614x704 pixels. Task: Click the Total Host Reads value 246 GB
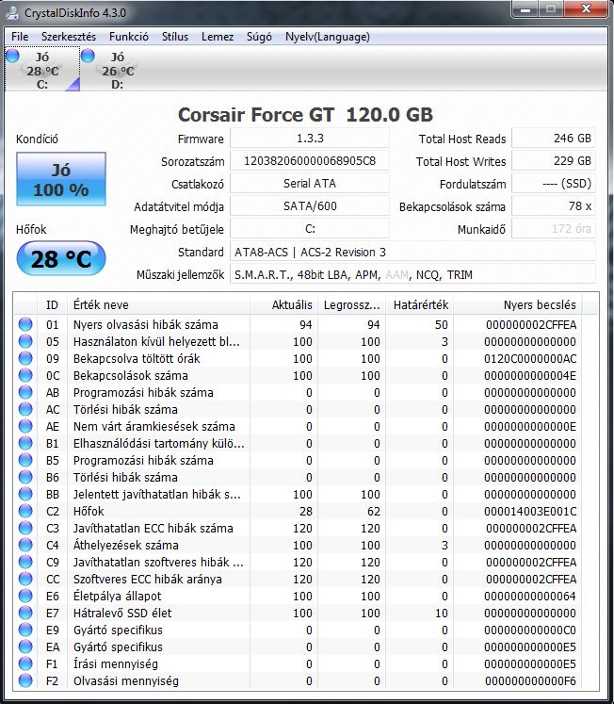click(x=554, y=139)
